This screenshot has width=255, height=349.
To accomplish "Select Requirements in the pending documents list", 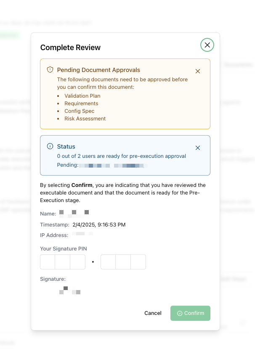I will pos(81,104).
